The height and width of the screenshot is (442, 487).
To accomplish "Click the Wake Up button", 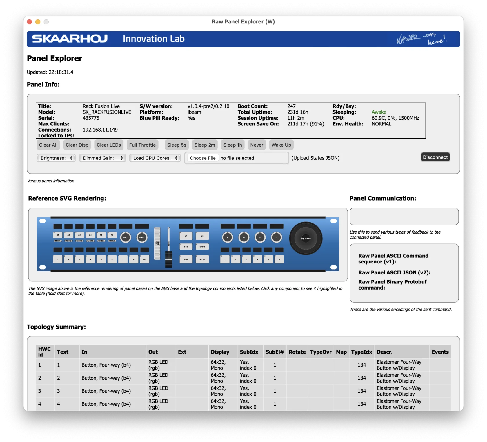I will [x=281, y=145].
